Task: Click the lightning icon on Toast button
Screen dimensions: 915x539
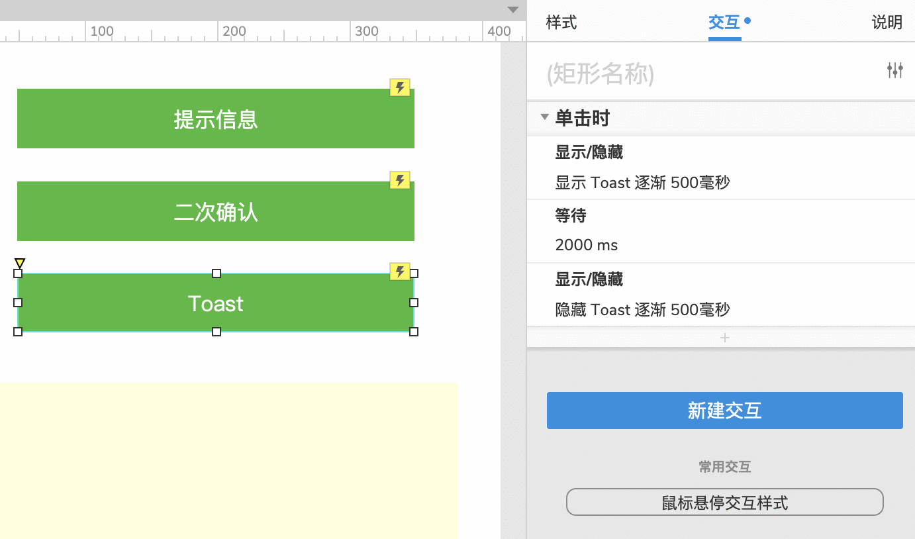Action: (400, 271)
